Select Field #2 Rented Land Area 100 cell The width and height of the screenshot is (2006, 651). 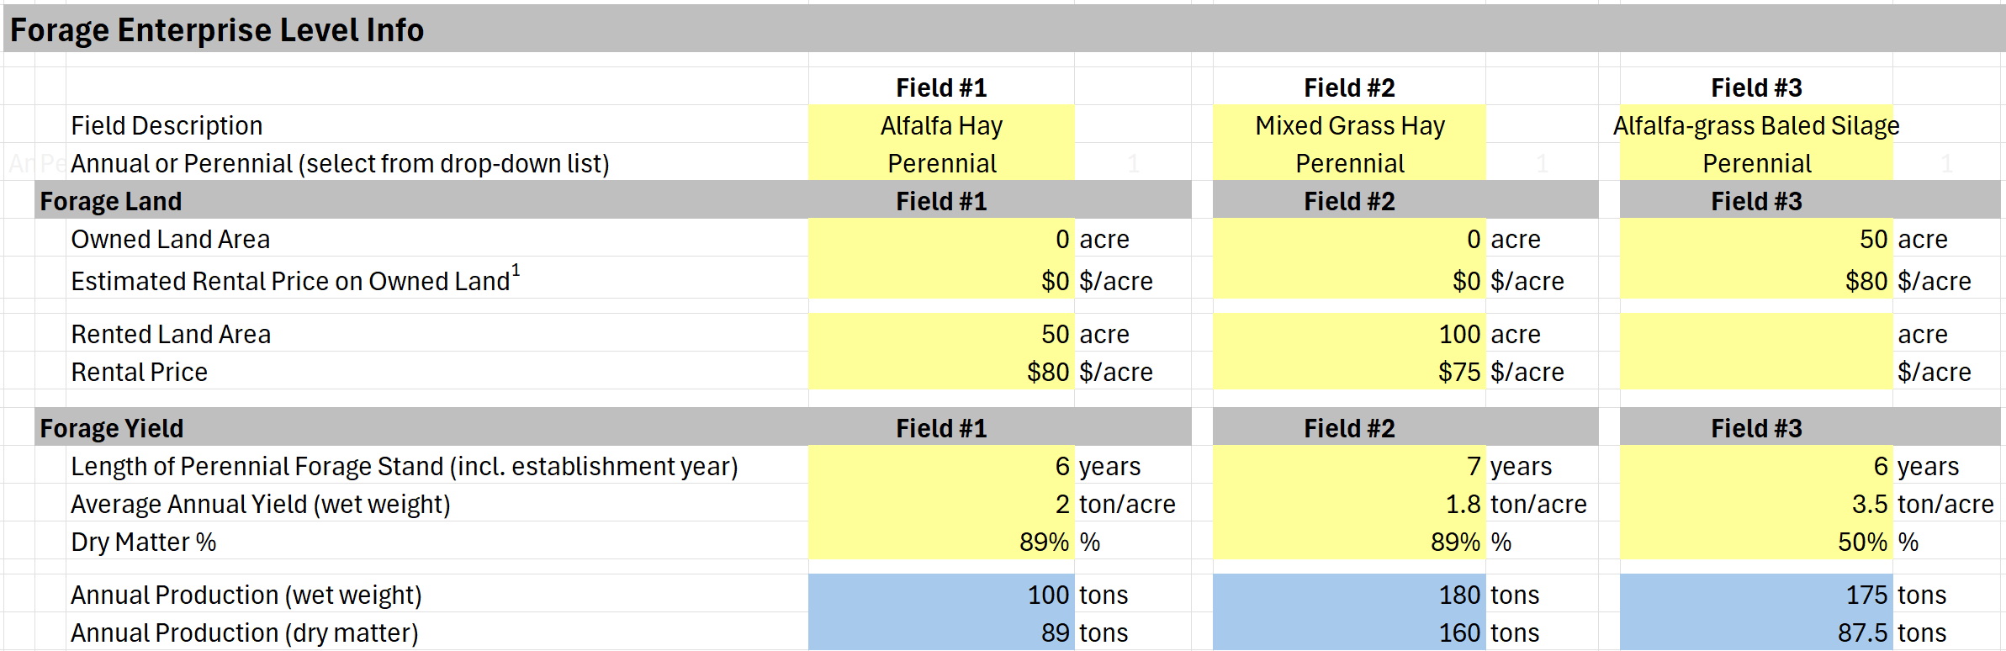1349,334
